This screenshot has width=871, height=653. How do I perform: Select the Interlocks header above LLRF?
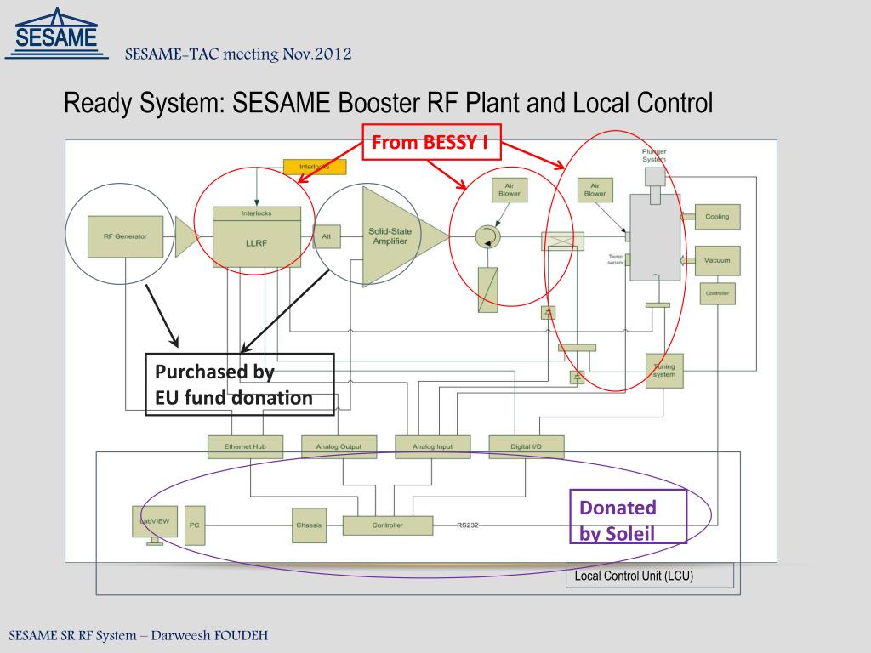coord(257,213)
